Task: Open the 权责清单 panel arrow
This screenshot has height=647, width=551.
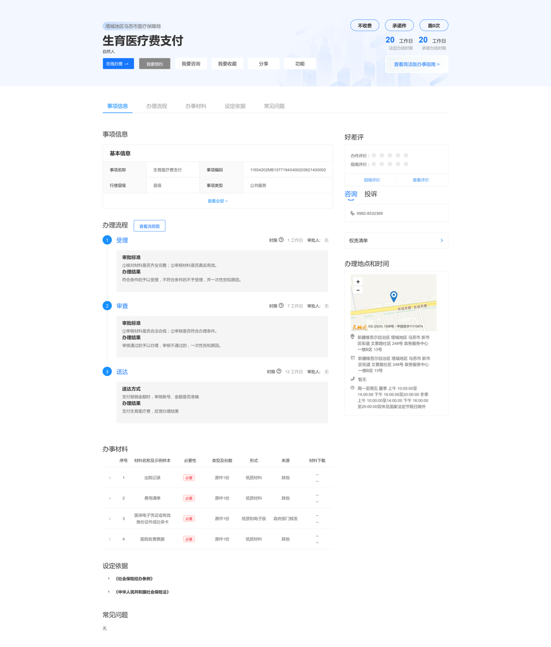Action: (441, 240)
